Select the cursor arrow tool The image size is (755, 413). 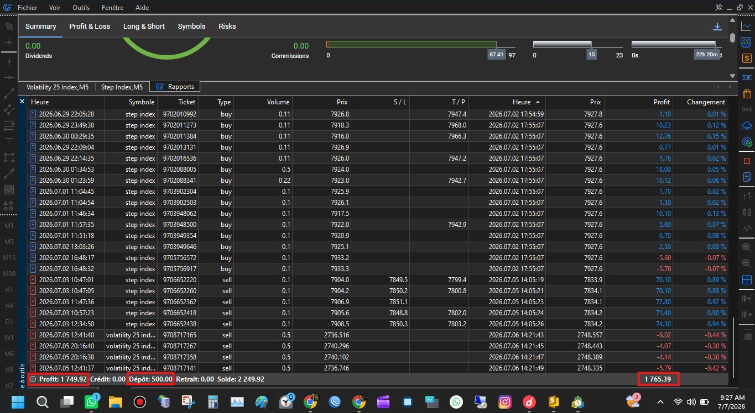click(x=9, y=26)
